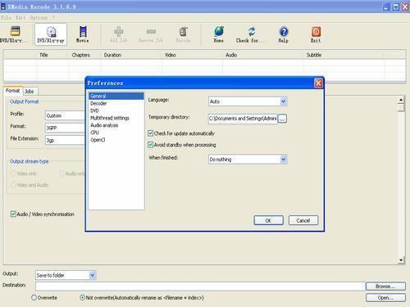Open the When finished dropdown
The width and height of the screenshot is (410, 307).
click(248, 160)
